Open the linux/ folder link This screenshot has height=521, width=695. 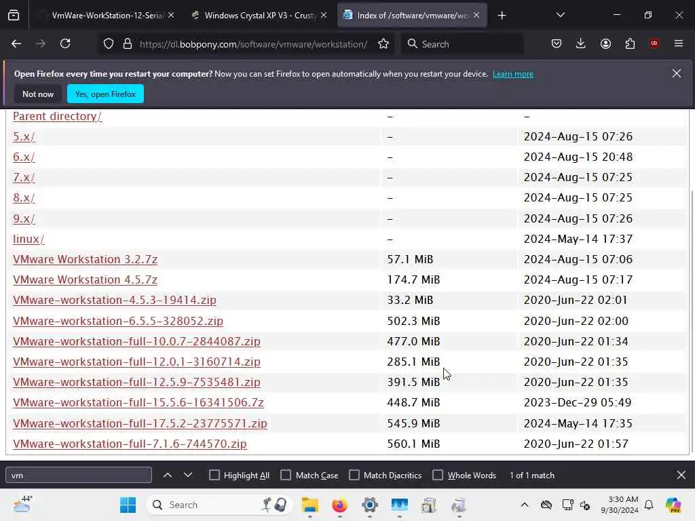pyautogui.click(x=29, y=239)
